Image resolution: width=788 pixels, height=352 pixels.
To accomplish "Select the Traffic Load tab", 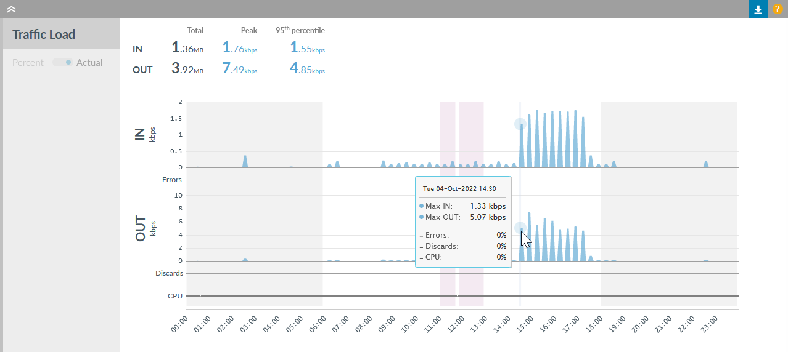I will tap(44, 34).
